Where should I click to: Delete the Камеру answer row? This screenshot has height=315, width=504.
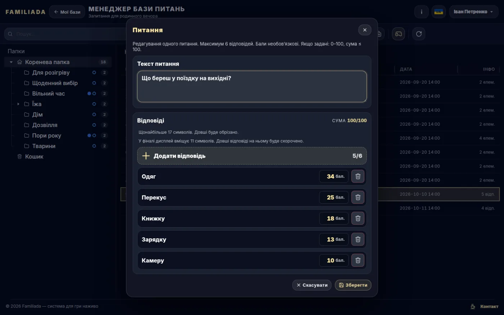358,260
